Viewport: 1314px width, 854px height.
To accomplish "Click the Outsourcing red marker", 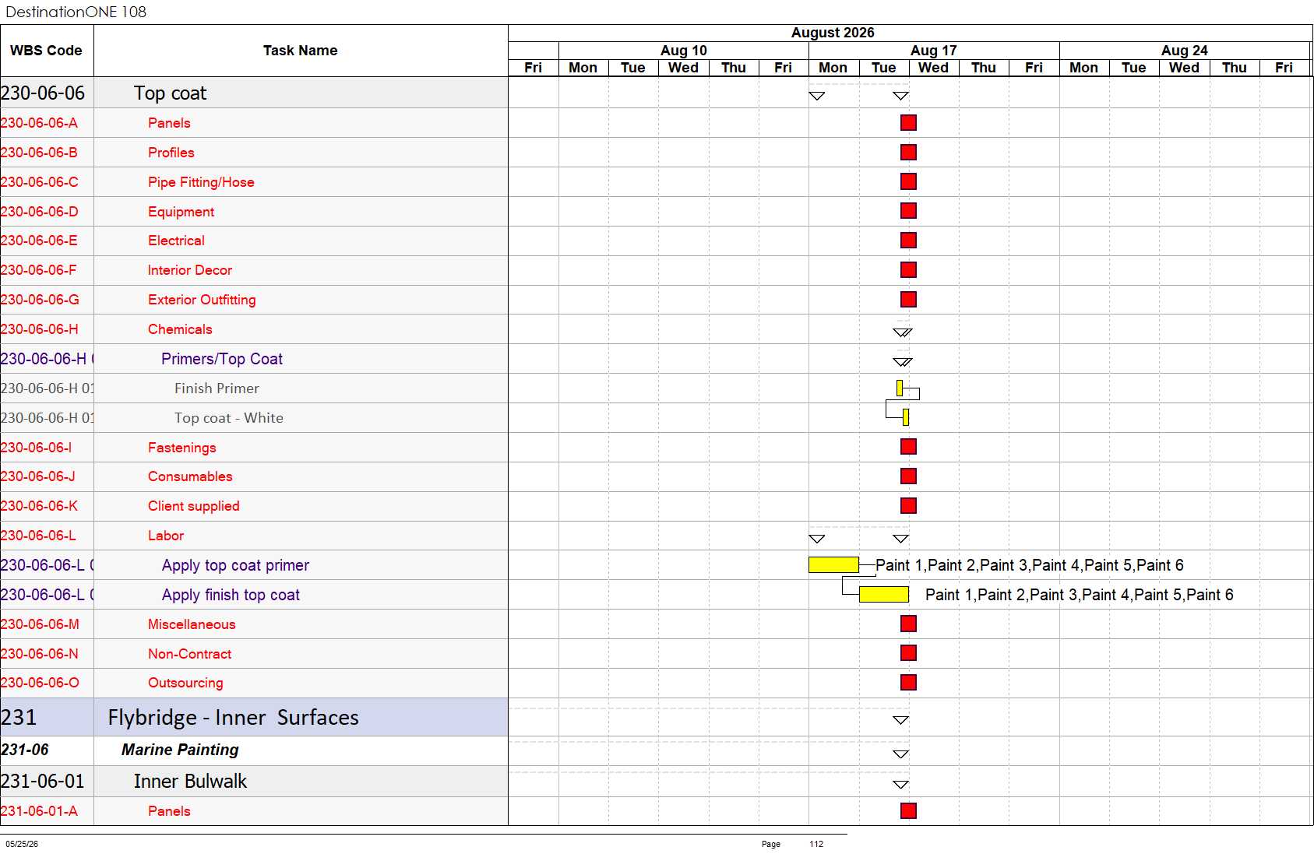I will 908,683.
